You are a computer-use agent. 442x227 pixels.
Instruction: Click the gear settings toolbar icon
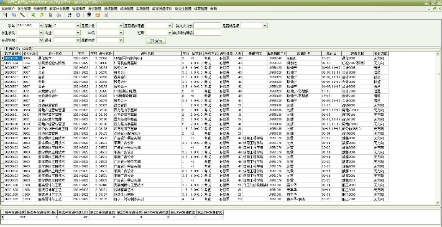point(78,15)
